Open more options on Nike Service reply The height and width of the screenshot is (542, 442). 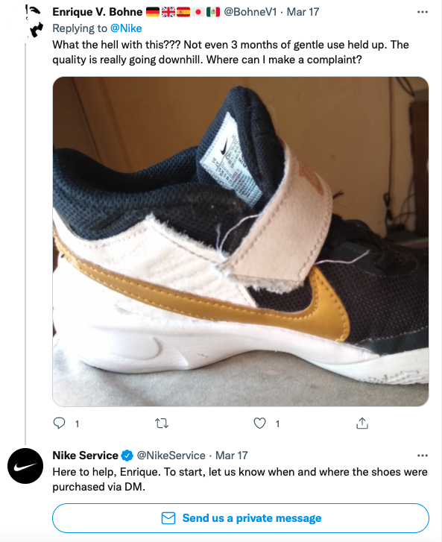423,456
